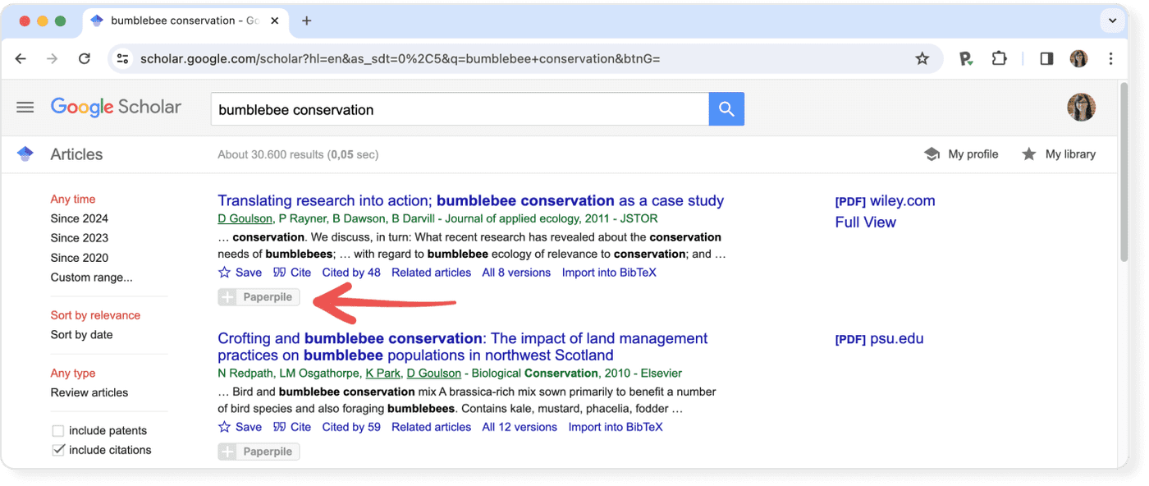Toggle the browser side panel icon
Viewport: 1149px width, 486px height.
1046,58
